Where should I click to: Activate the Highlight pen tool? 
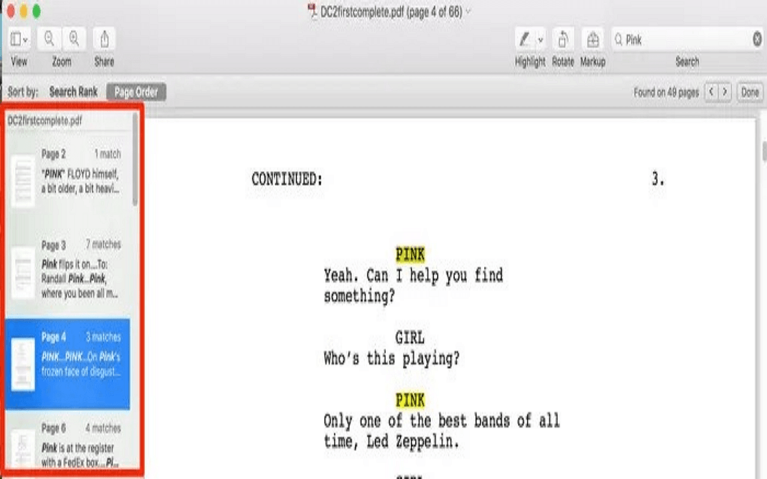(524, 40)
